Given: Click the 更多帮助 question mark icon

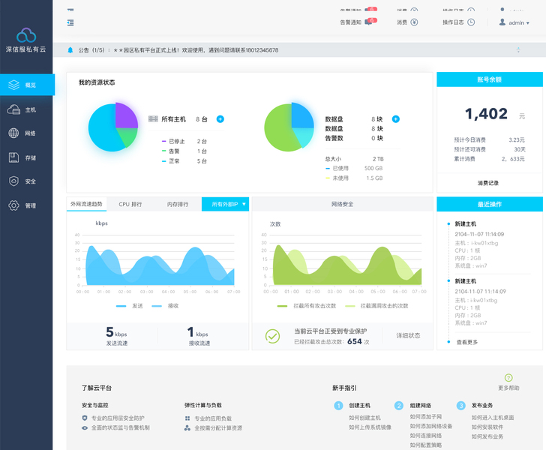Looking at the screenshot, I should (x=508, y=377).
